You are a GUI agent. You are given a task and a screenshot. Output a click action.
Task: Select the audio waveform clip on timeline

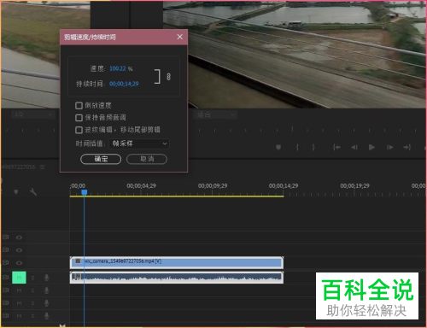[177, 278]
